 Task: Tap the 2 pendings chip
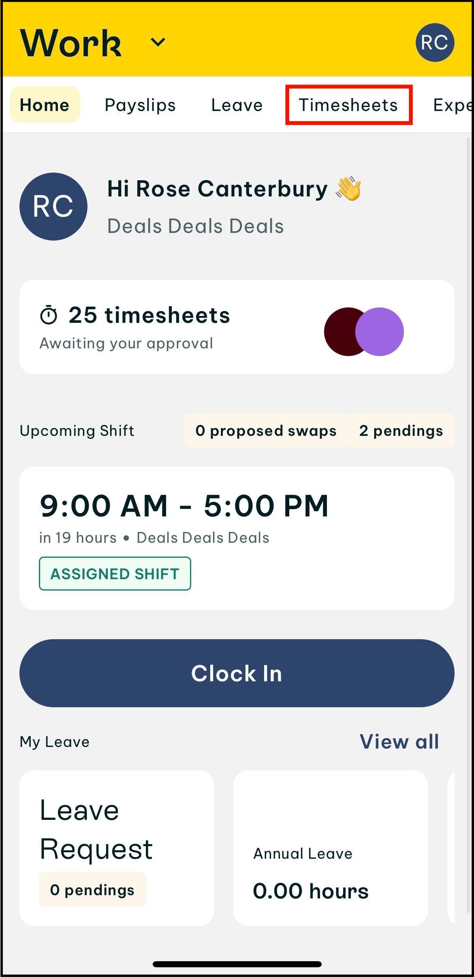[401, 430]
